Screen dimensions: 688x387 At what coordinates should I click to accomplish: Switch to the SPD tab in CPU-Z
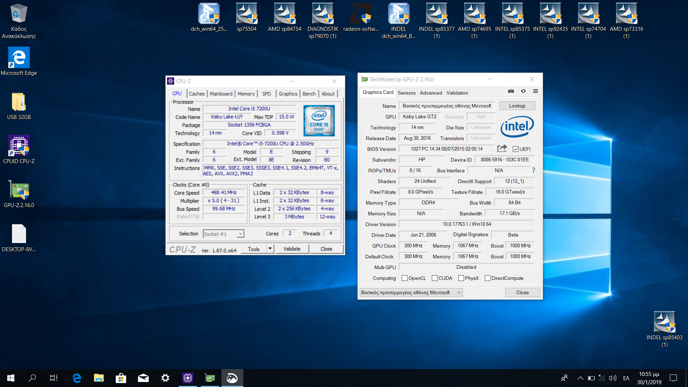click(x=267, y=94)
